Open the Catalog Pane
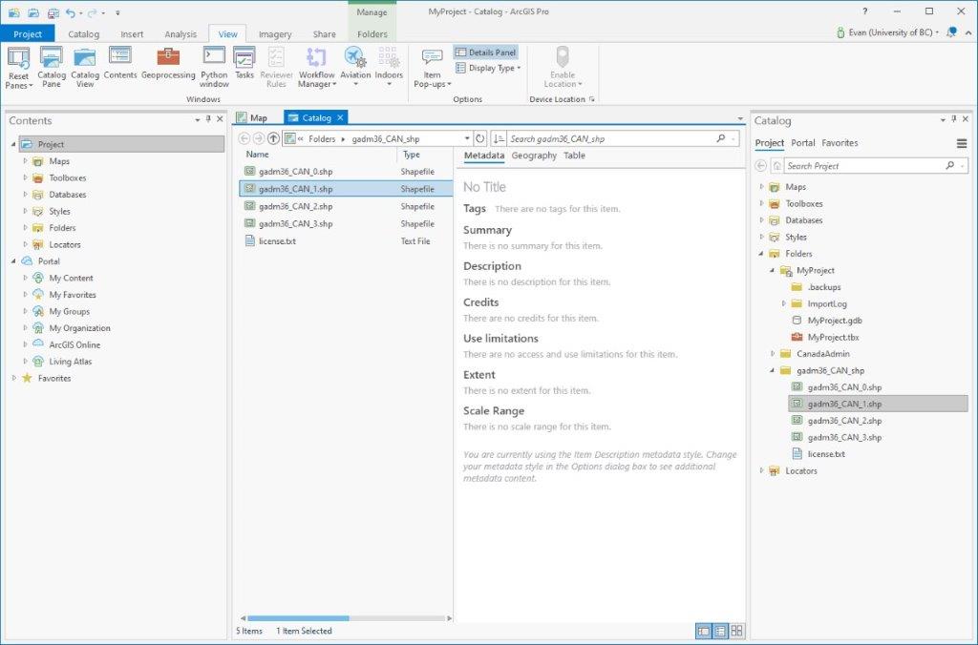This screenshot has height=645, width=978. click(52, 68)
